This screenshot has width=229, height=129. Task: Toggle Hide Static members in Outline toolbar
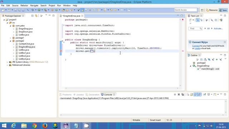213,59
